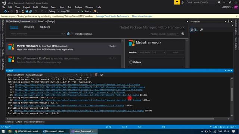Open NuGet package source settings gear
This screenshot has width=239, height=134.
coord(183,34)
